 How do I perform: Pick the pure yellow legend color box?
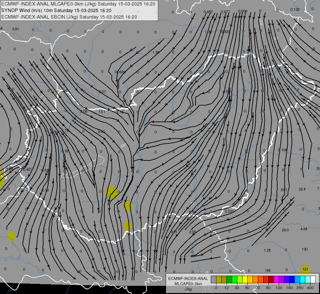(x=245, y=279)
